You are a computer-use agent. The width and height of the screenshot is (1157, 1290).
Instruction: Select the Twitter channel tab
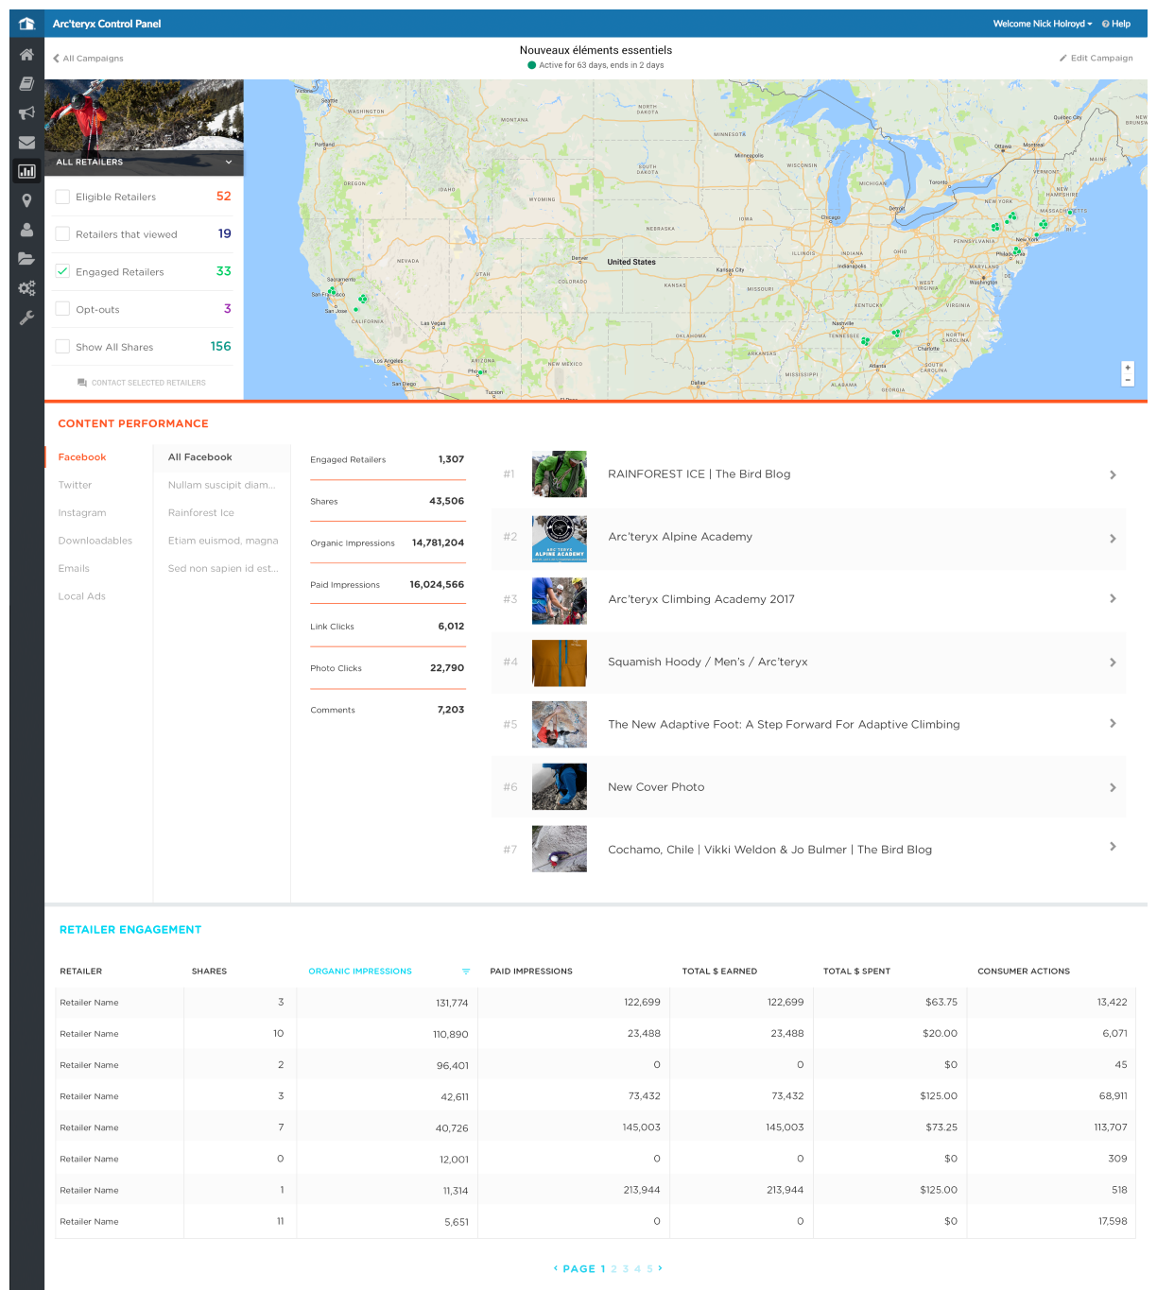[75, 485]
